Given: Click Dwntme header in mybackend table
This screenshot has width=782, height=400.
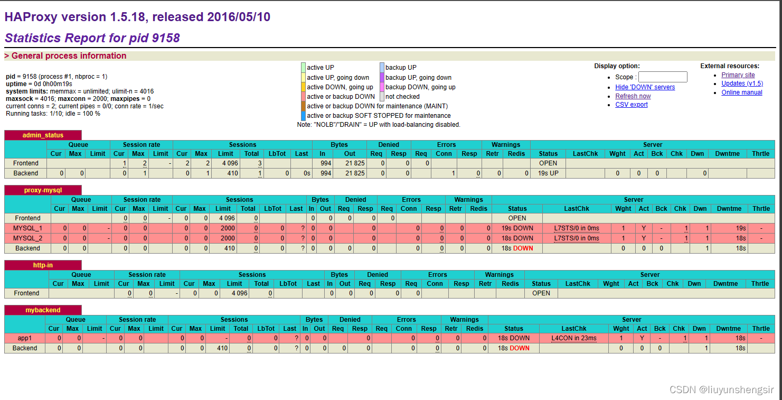Looking at the screenshot, I should point(729,329).
